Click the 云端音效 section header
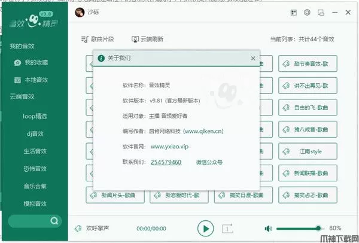Viewport: 359px width, 243px height. pos(22,96)
